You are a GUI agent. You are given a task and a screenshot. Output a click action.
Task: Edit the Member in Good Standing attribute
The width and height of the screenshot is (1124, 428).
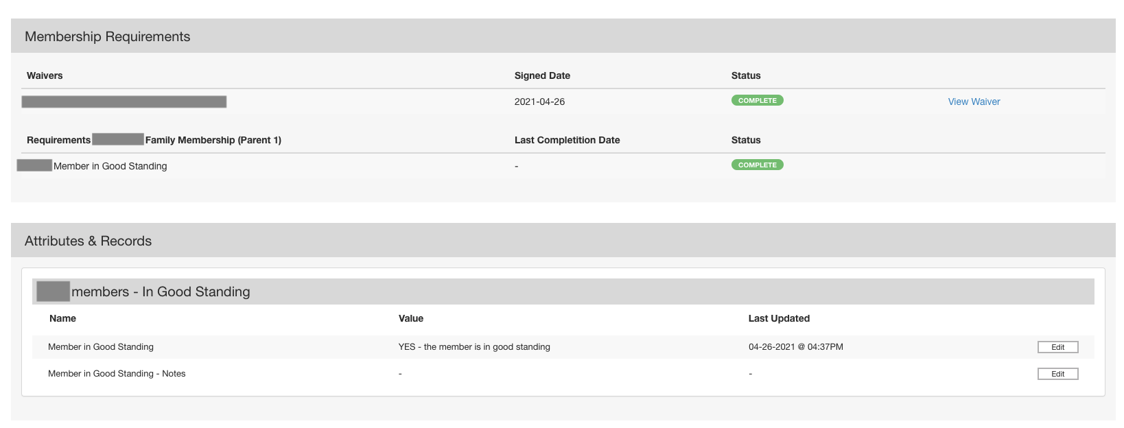point(1057,347)
